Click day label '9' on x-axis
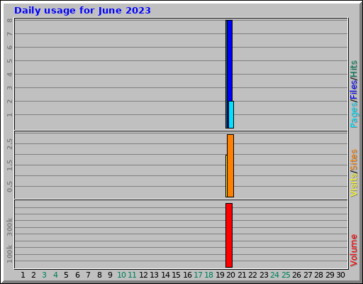 pos(110,275)
